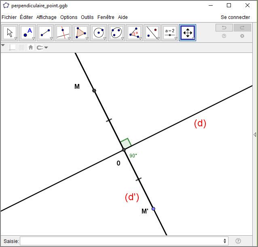The image size is (258, 247).
Task: Click the Undo button
Action: click(224, 27)
